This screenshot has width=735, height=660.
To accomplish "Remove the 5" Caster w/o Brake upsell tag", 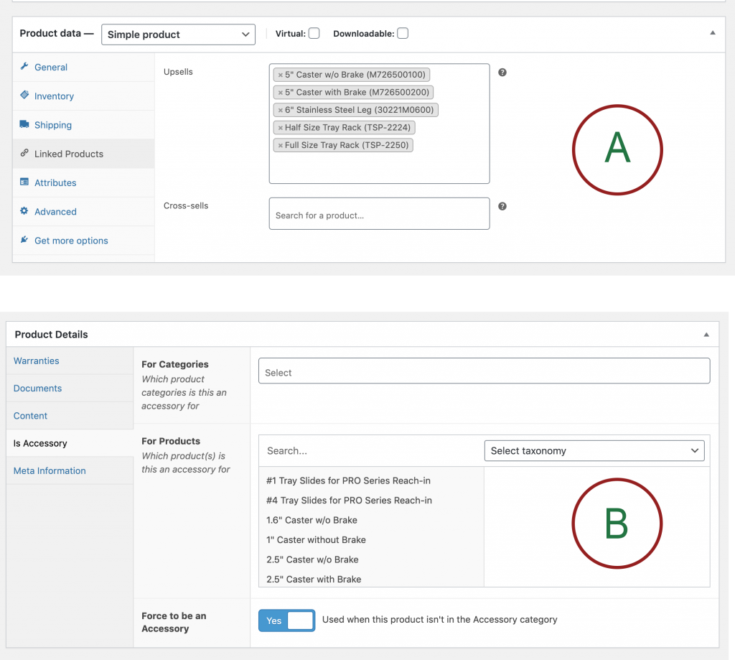I will 281,75.
